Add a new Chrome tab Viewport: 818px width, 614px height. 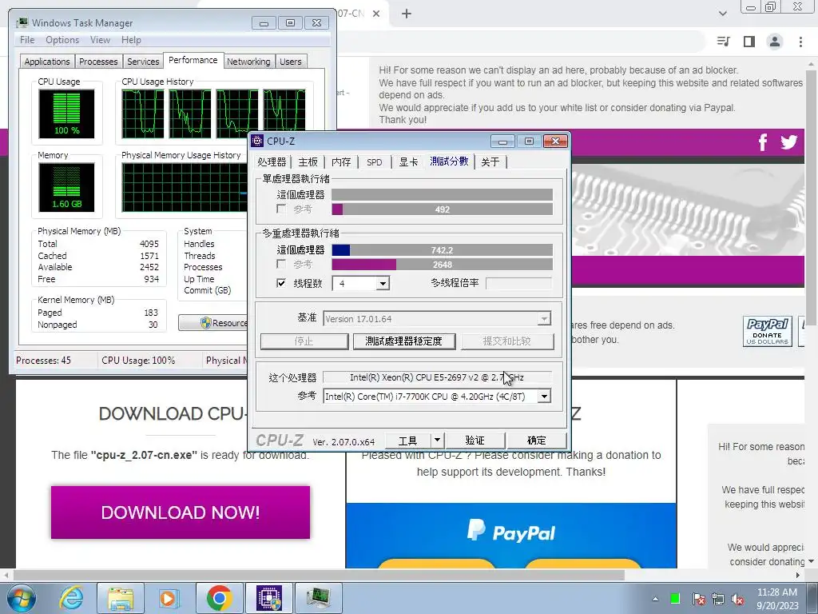pyautogui.click(x=407, y=14)
